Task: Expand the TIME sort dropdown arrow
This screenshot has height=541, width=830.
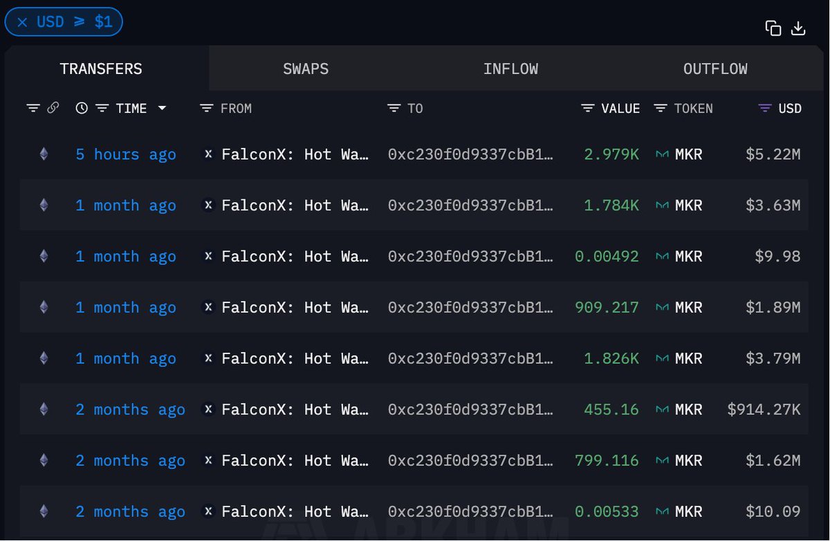Action: tap(162, 109)
